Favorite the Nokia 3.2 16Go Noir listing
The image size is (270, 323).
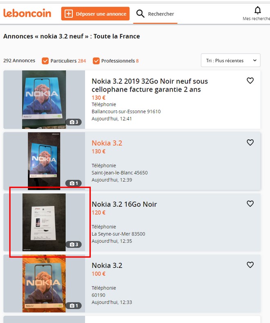pyautogui.click(x=250, y=204)
